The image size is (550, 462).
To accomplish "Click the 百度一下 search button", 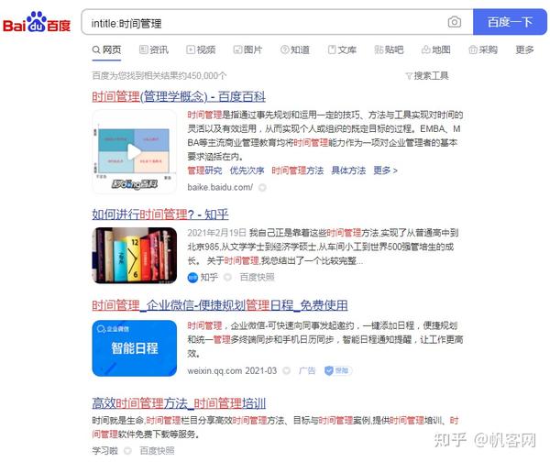I will 510,22.
